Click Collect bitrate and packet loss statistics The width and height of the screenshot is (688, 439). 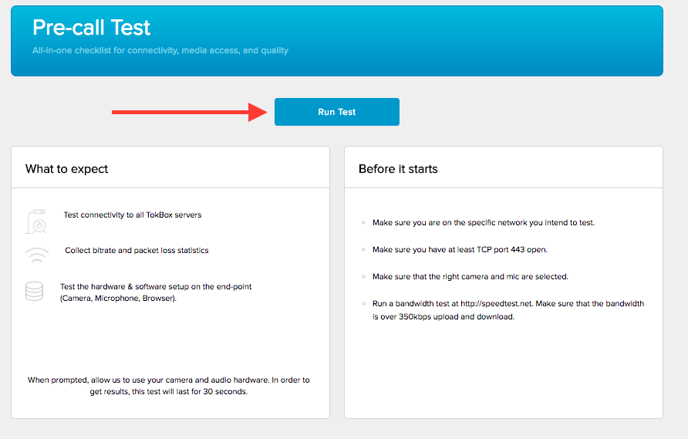(137, 250)
